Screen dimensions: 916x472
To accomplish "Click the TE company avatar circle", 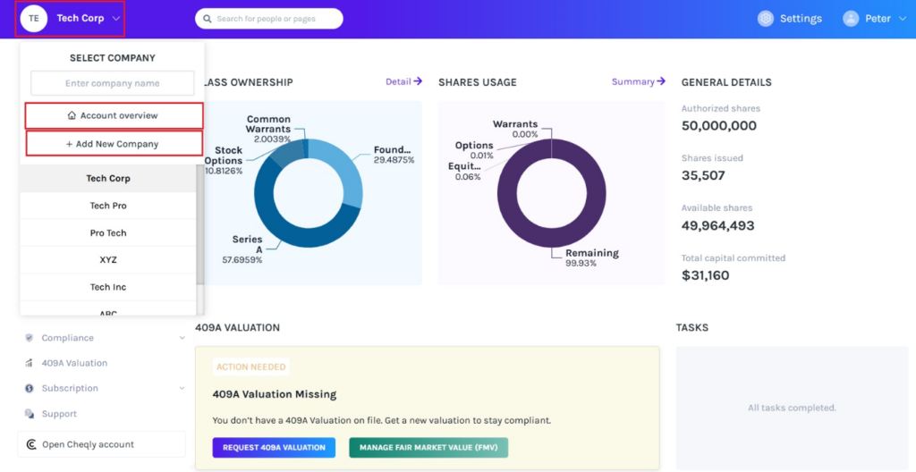I will tap(34, 19).
